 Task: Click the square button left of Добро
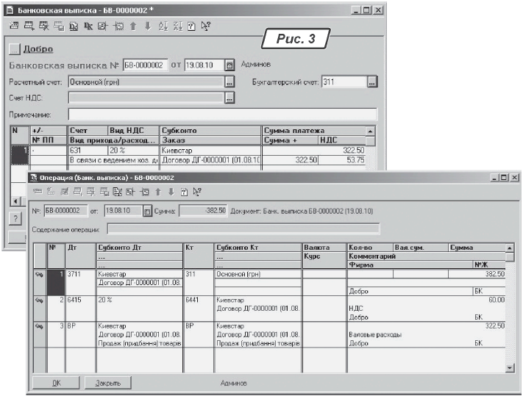[13, 49]
